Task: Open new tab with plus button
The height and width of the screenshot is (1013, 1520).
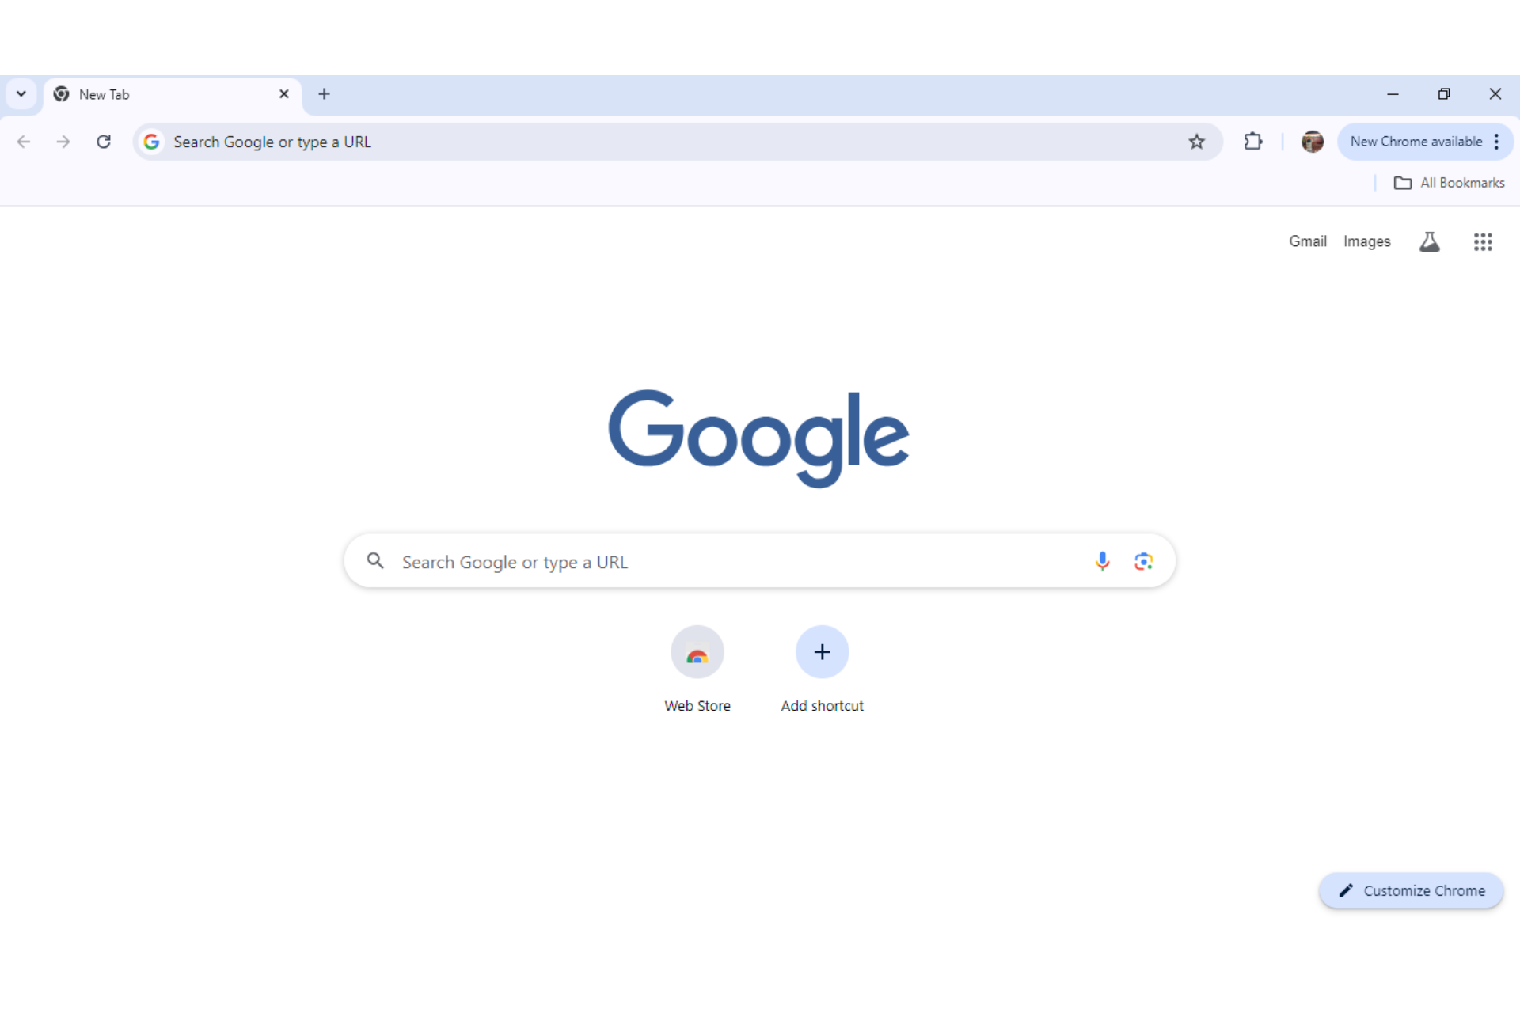Action: [325, 94]
